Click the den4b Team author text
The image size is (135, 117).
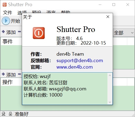pyautogui.click(x=70, y=54)
